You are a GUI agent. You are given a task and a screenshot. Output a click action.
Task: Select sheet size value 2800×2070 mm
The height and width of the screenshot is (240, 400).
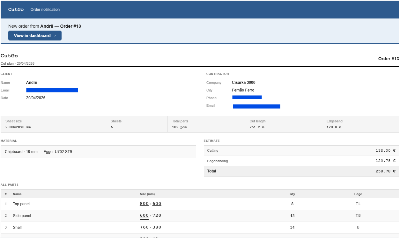[18, 127]
